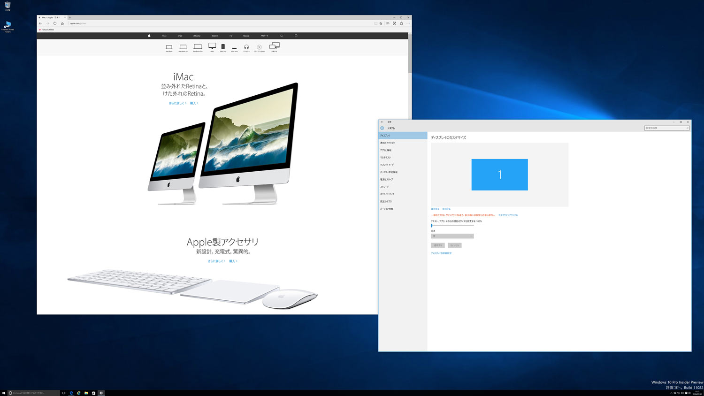Click the Settings search field
704x396 pixels.
[x=667, y=128]
